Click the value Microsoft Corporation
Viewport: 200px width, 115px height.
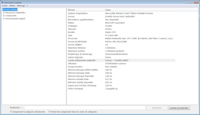click(115, 23)
